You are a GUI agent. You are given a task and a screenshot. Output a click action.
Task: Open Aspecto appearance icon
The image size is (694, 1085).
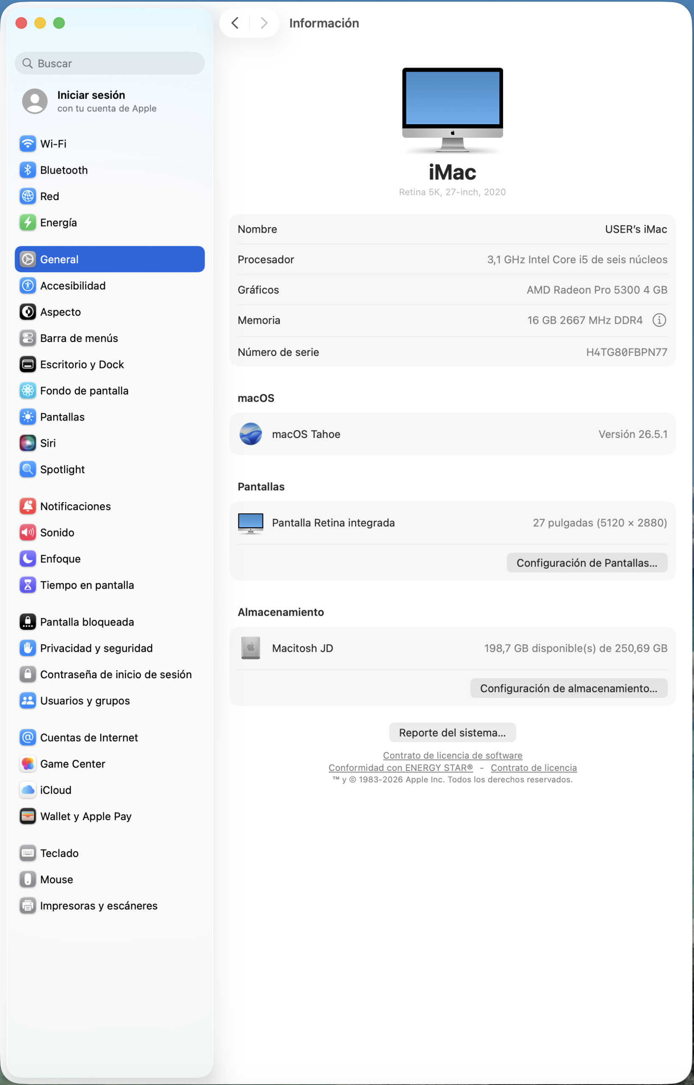click(x=28, y=312)
